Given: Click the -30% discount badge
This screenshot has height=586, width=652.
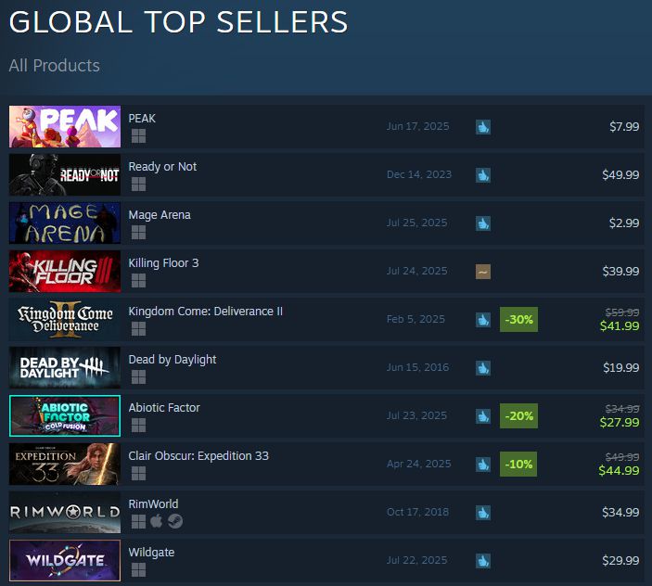Looking at the screenshot, I should click(x=518, y=319).
